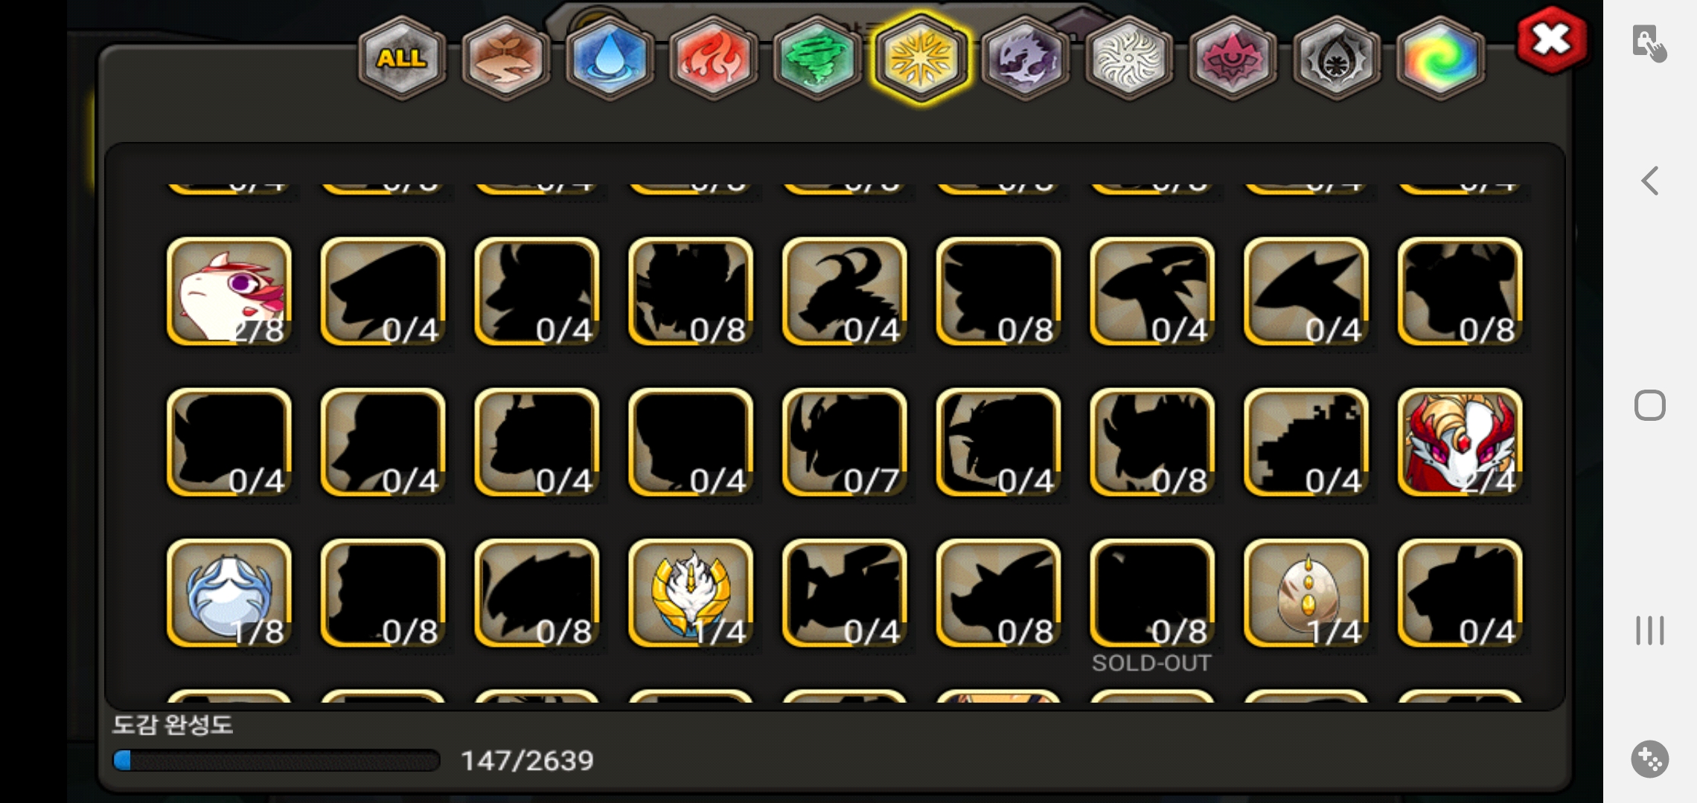This screenshot has height=803, width=1697.
Task: Filter by green tornado wind element
Action: (817, 58)
